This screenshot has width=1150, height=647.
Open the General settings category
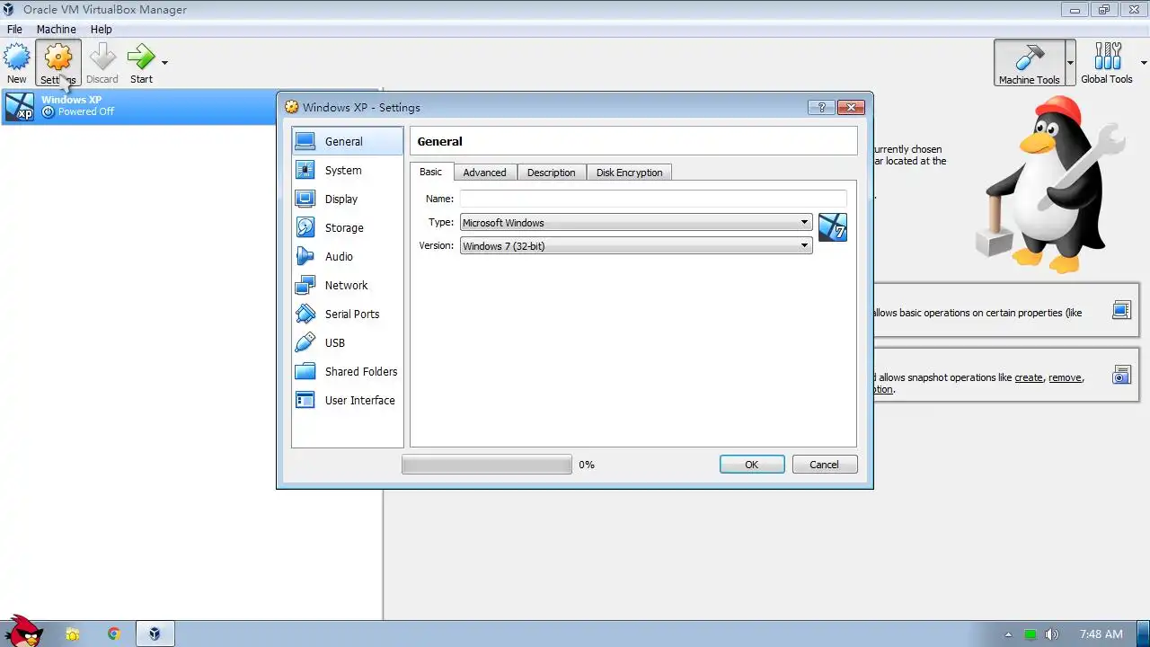[347, 141]
